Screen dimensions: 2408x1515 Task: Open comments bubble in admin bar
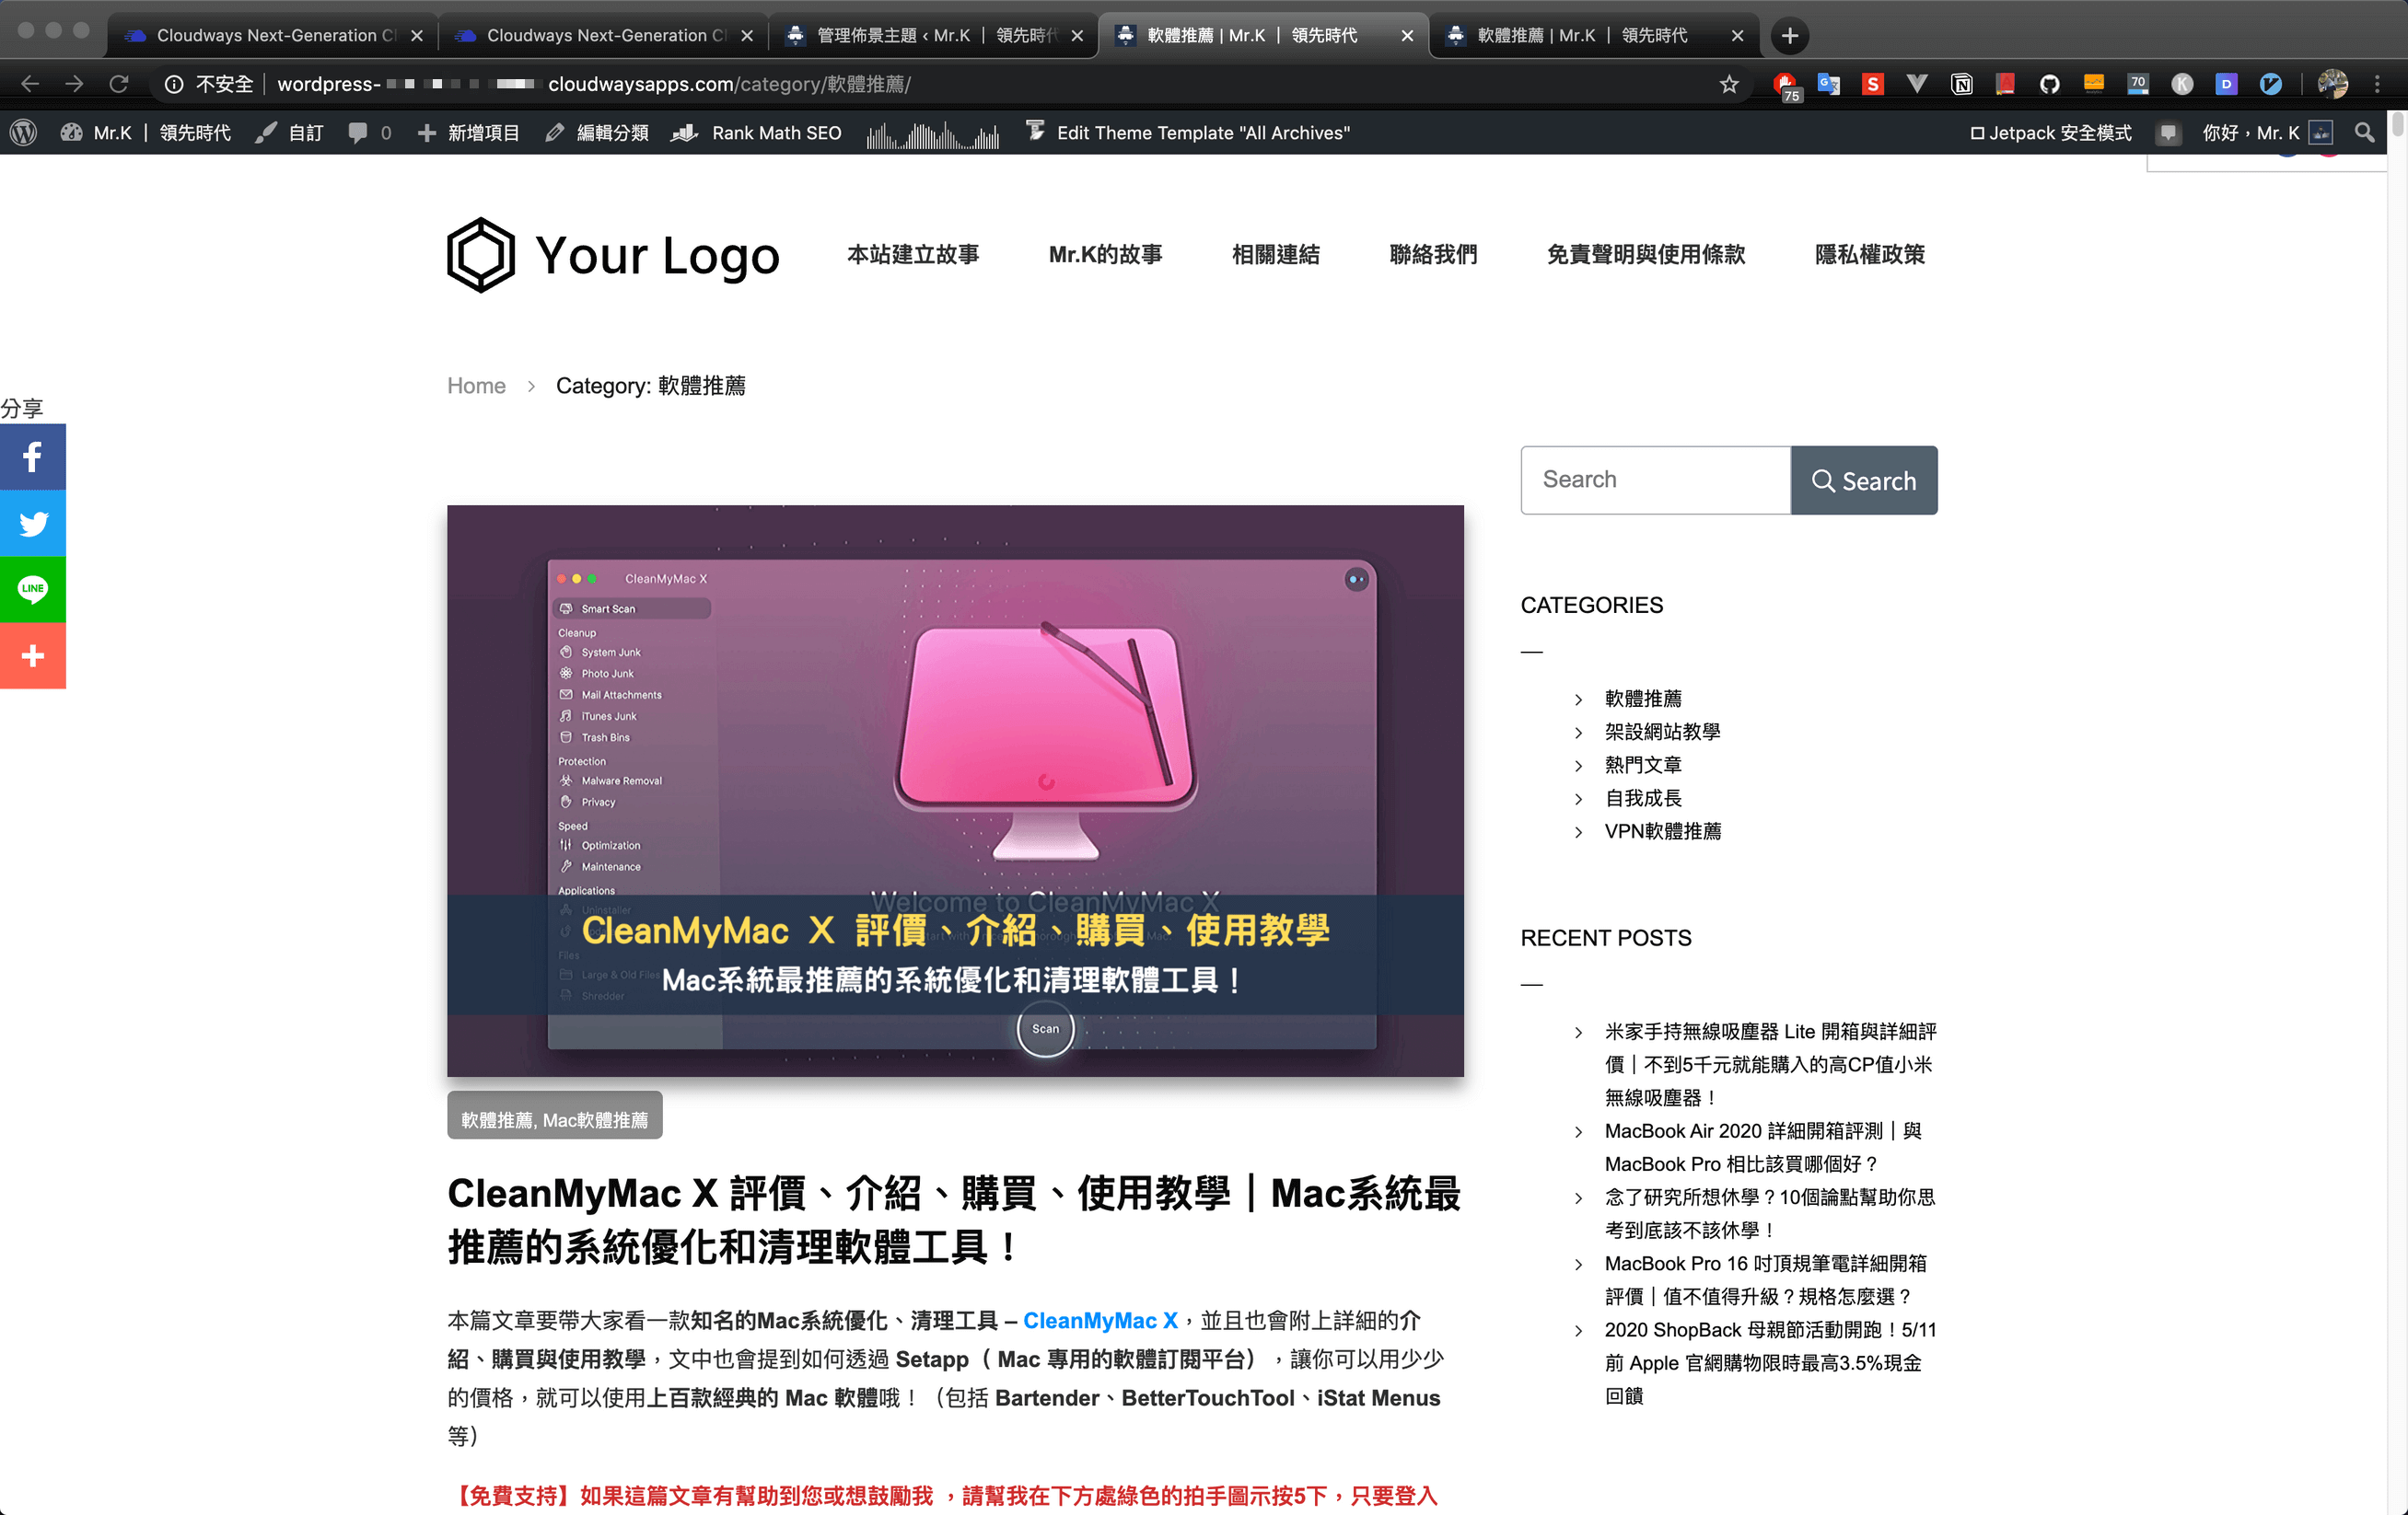(x=369, y=133)
